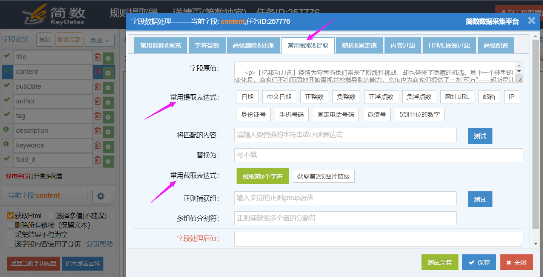Click the 替换为 input field

coord(379,155)
